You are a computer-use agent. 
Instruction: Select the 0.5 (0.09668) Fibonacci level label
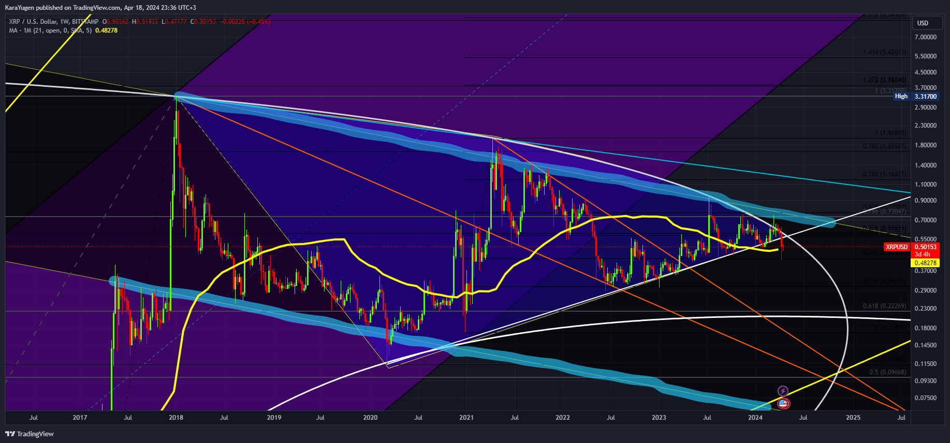pos(887,372)
